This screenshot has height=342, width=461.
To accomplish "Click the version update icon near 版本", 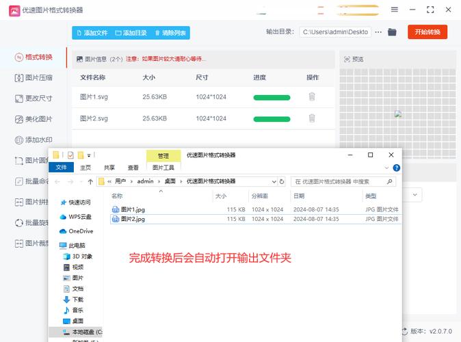I will [x=404, y=332].
